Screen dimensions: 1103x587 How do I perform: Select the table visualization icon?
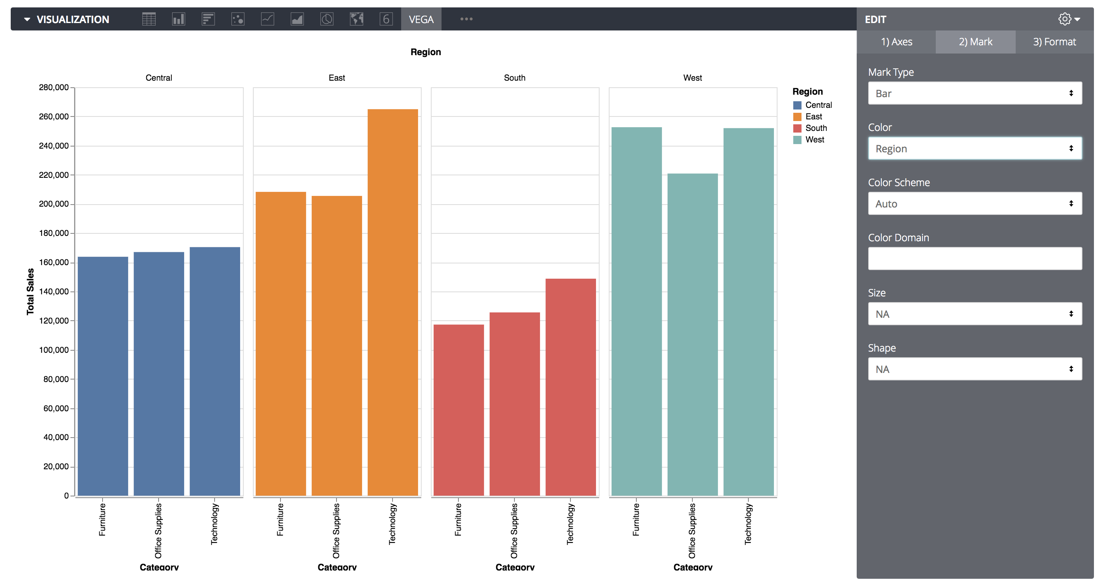point(149,19)
